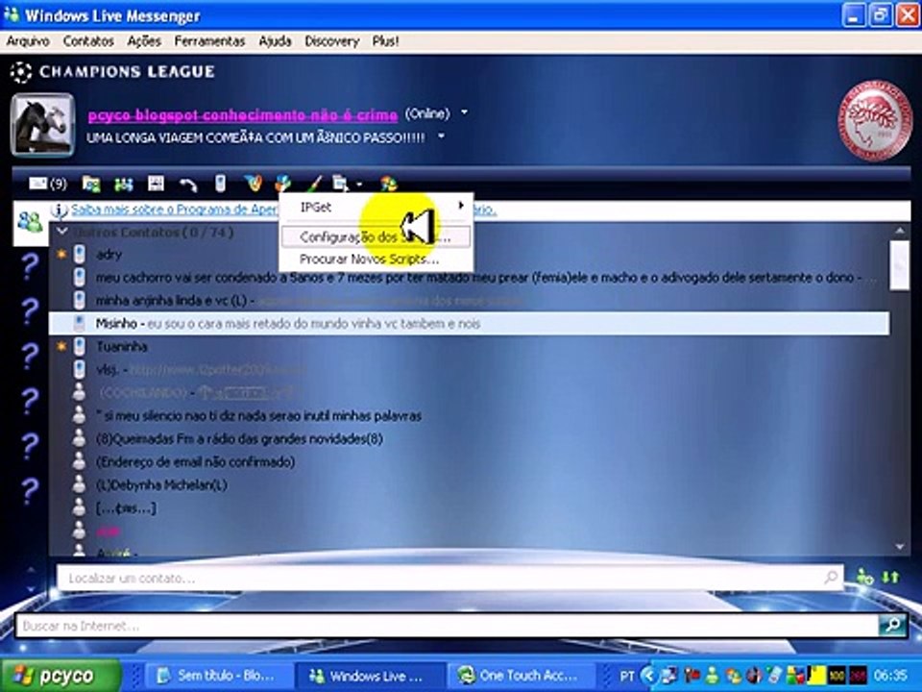The image size is (922, 692).
Task: Click the green Messenger buddy tray icon
Action: 713,675
